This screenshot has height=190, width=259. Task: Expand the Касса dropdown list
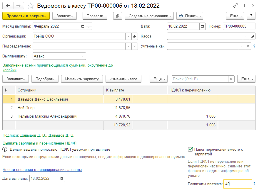point(246,36)
